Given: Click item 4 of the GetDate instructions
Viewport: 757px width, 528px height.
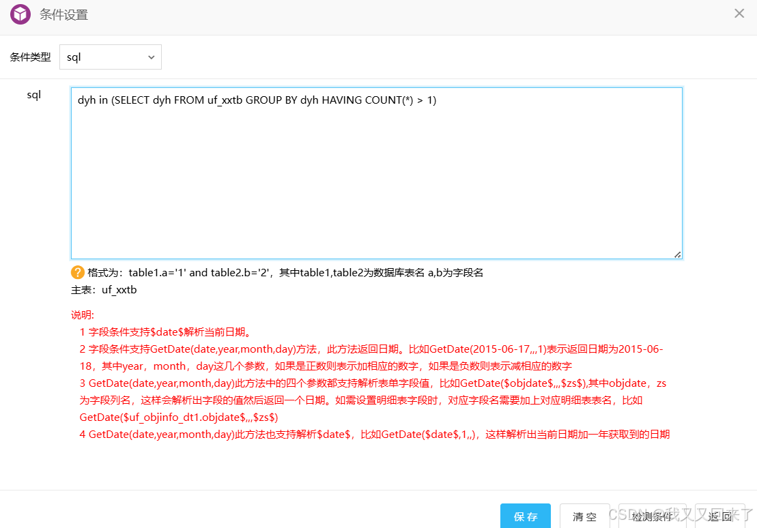Looking at the screenshot, I should pyautogui.click(x=375, y=434).
